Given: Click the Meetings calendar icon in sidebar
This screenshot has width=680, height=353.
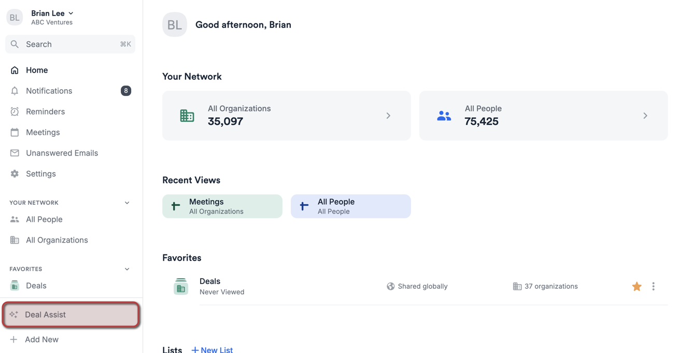Looking at the screenshot, I should 15,132.
